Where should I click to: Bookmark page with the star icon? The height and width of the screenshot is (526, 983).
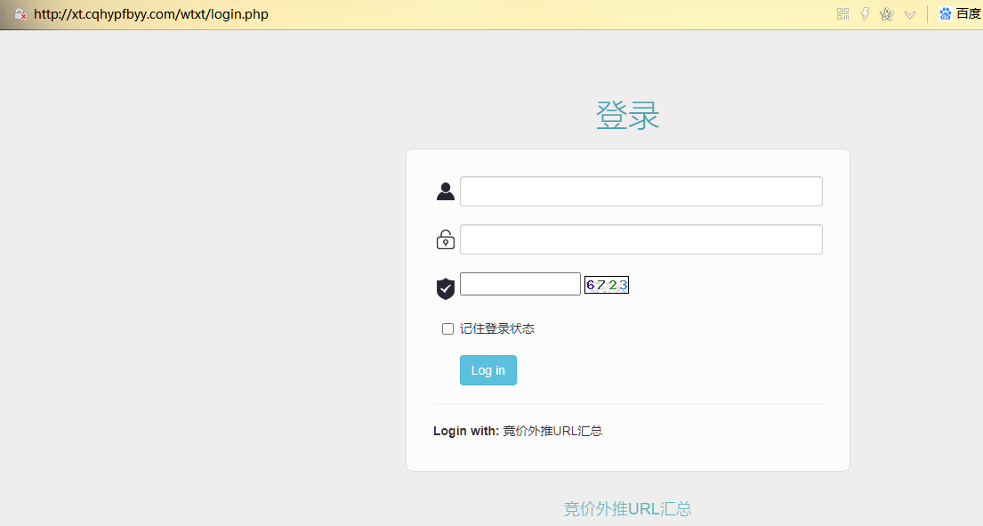coord(886,14)
